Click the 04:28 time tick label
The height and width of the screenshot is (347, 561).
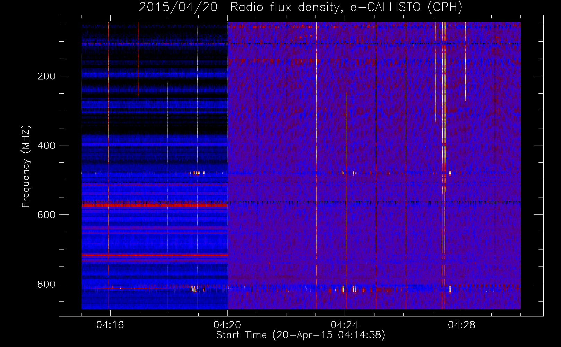[x=462, y=325]
